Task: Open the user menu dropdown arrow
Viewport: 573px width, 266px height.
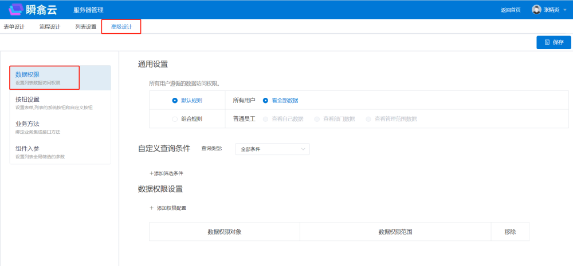Action: click(564, 10)
